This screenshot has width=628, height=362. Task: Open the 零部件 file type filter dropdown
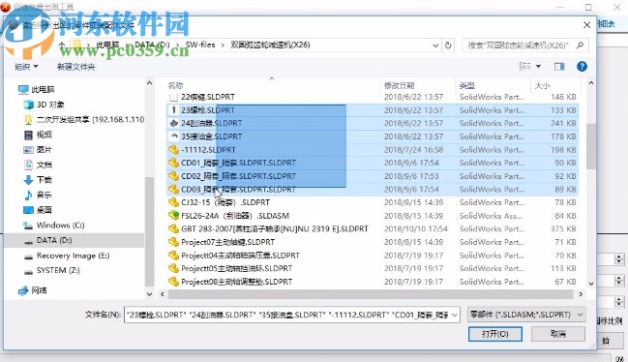pos(526,315)
